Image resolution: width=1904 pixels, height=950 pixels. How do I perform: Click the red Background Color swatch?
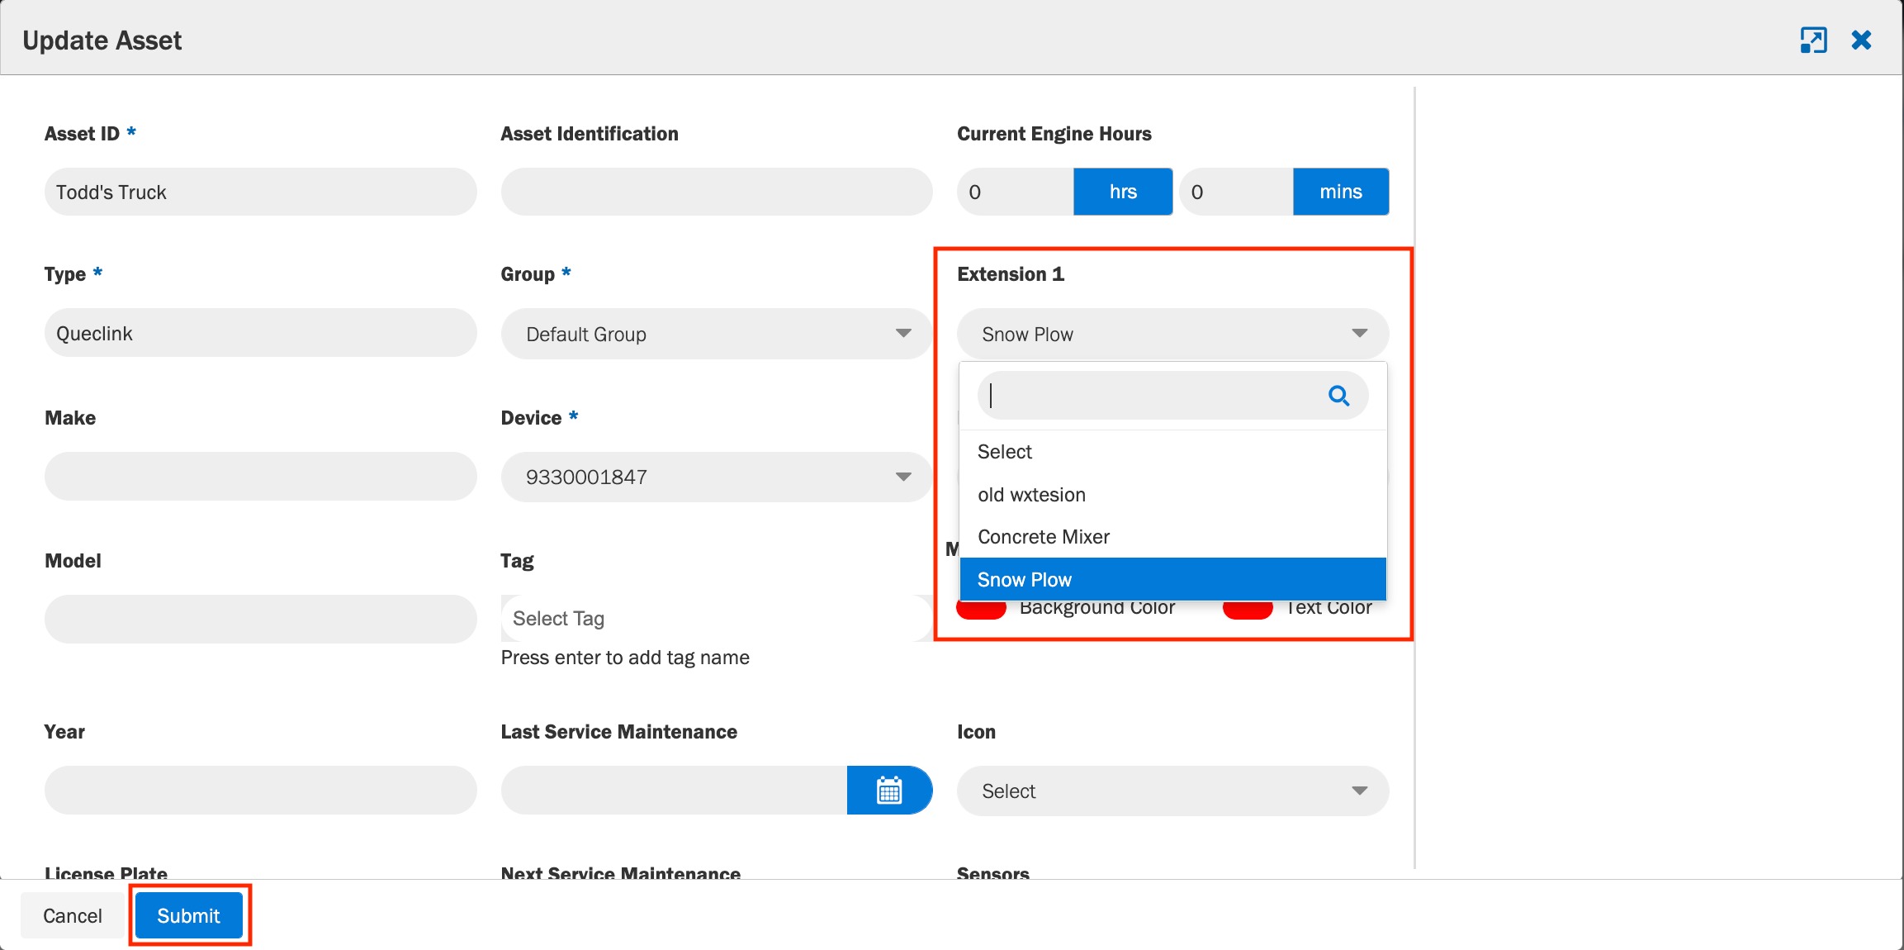click(x=981, y=610)
